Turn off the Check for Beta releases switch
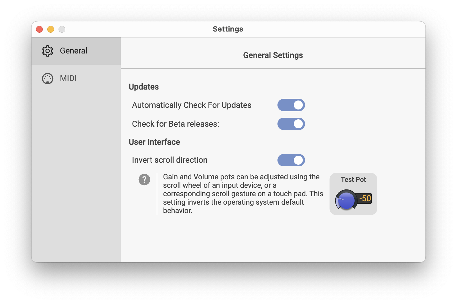The height and width of the screenshot is (304, 457). point(291,124)
